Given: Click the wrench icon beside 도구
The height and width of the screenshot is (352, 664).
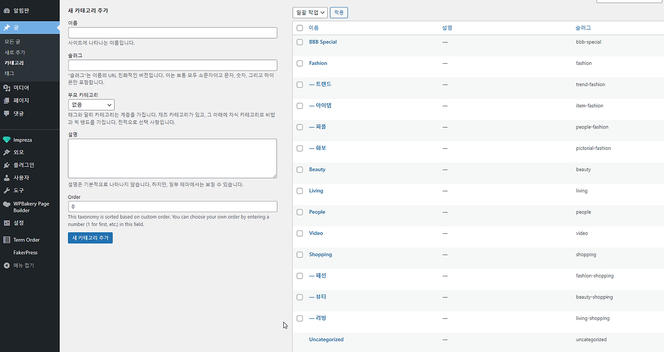Looking at the screenshot, I should (7, 190).
